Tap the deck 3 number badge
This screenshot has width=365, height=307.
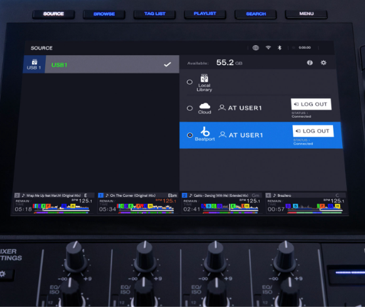click(x=17, y=195)
